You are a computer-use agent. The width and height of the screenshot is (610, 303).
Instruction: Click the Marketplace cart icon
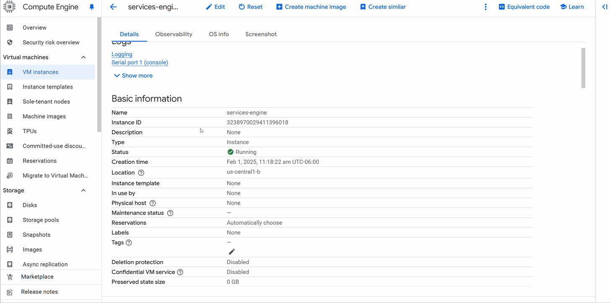tap(10, 277)
